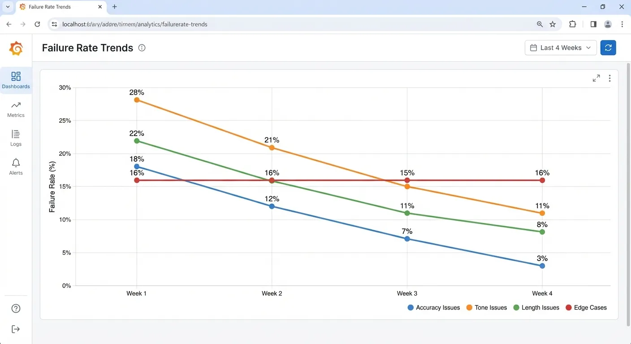The image size is (631, 344).
Task: Open the Logs panel from sidebar
Action: tap(16, 138)
